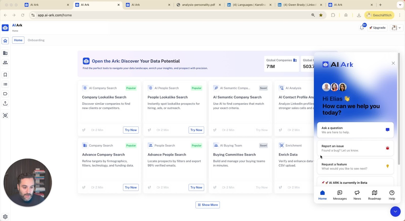Open the Roadmap tab in the help widget
The width and height of the screenshot is (405, 221).
375,195
